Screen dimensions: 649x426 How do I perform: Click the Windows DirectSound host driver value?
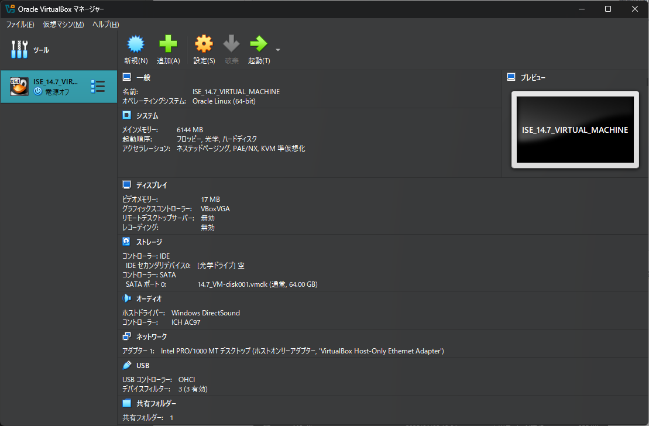(206, 312)
